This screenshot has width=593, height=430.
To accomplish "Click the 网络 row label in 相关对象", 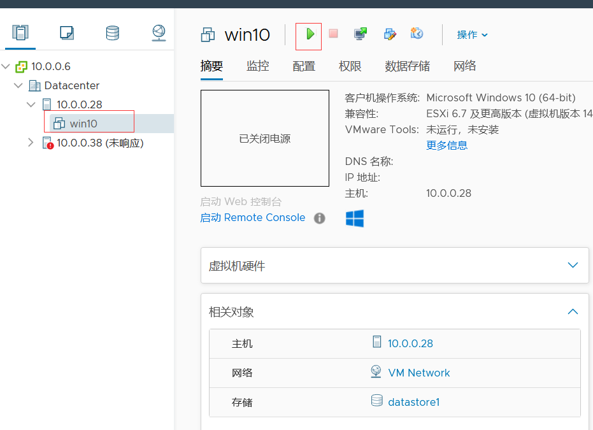I will click(x=242, y=373).
